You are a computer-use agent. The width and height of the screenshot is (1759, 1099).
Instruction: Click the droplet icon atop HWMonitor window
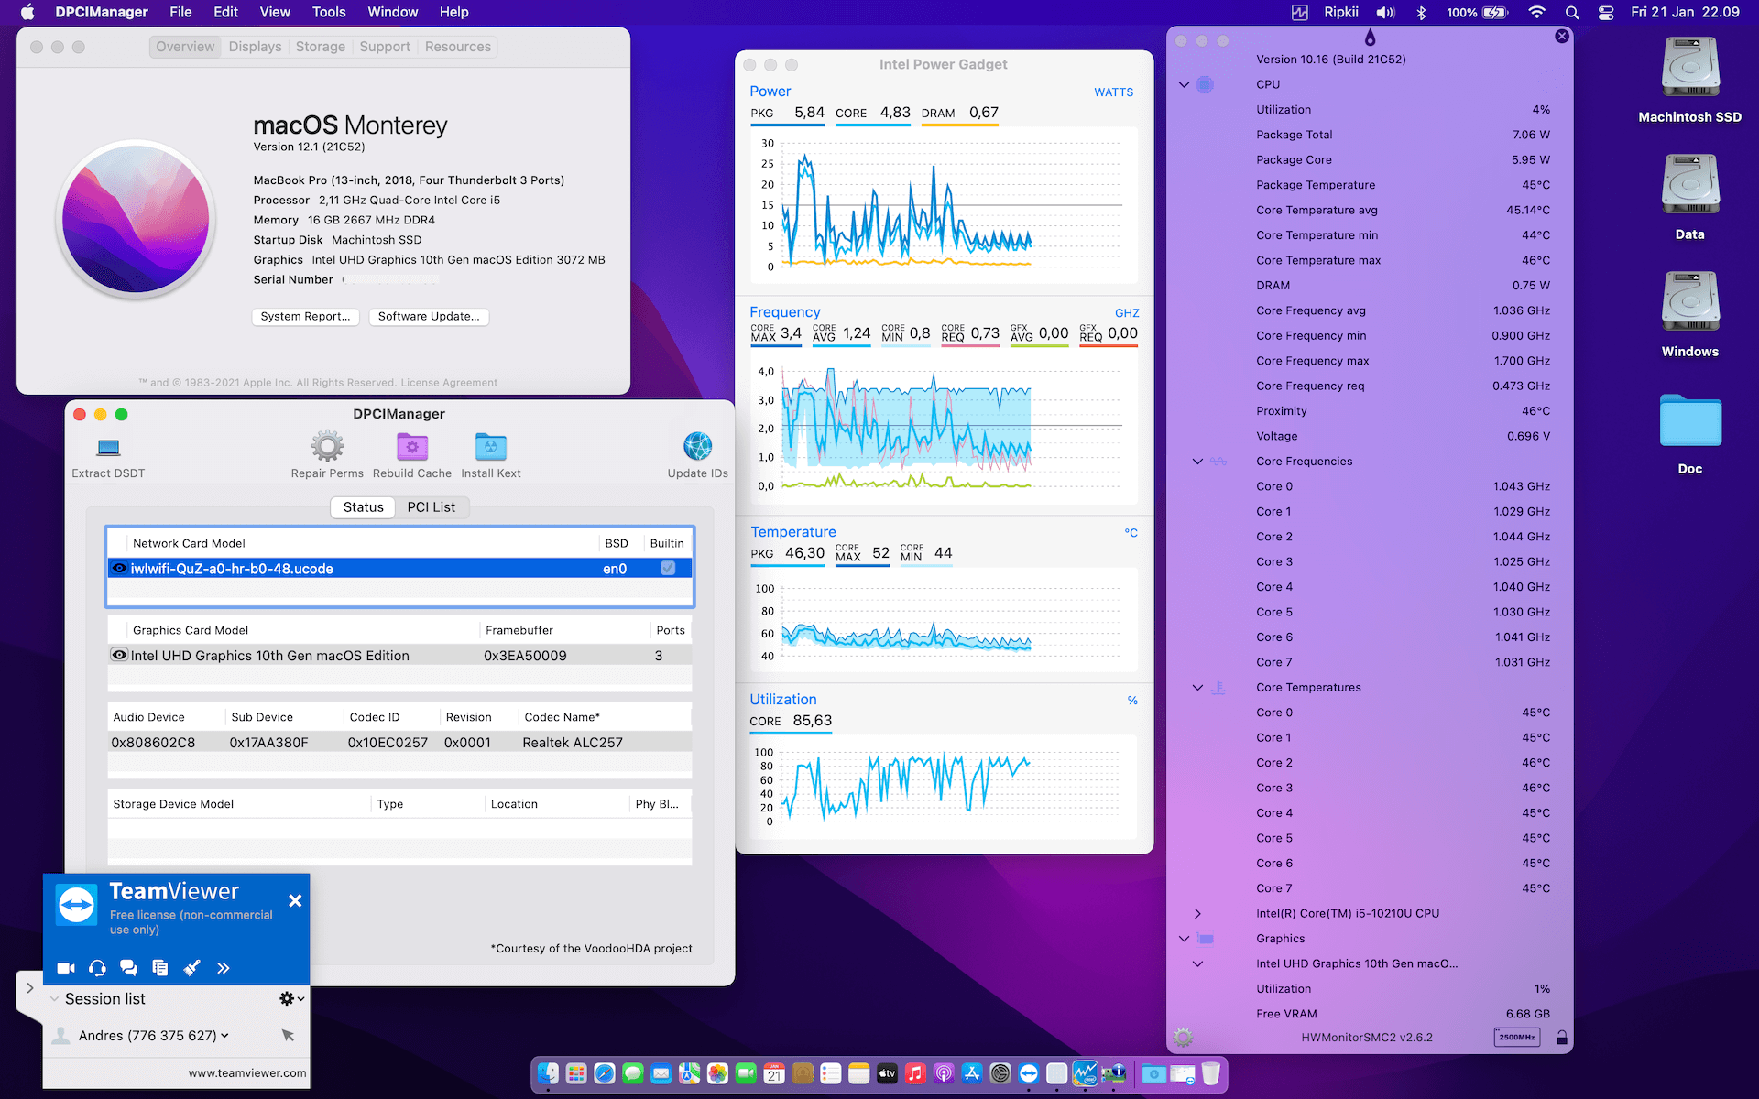pos(1370,38)
